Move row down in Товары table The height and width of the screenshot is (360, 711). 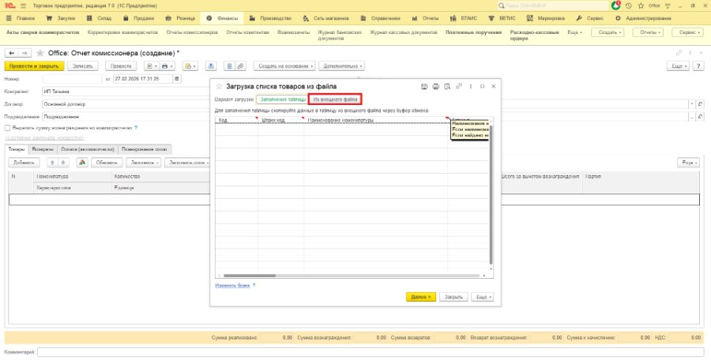coord(63,163)
